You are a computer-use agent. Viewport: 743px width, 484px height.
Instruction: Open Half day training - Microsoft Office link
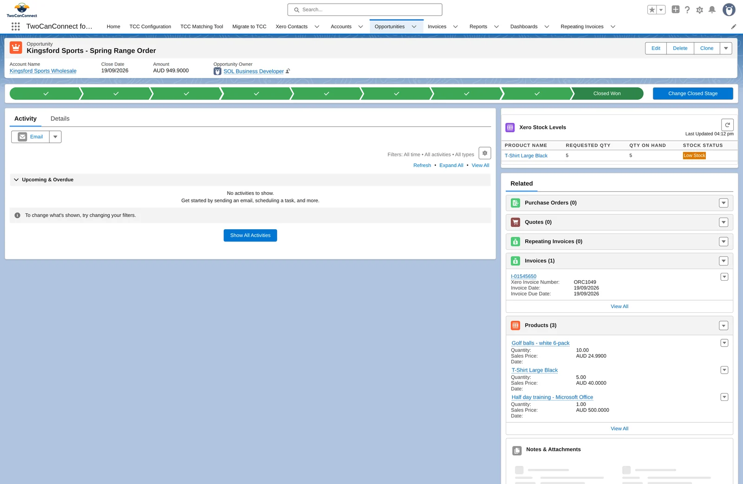point(552,397)
